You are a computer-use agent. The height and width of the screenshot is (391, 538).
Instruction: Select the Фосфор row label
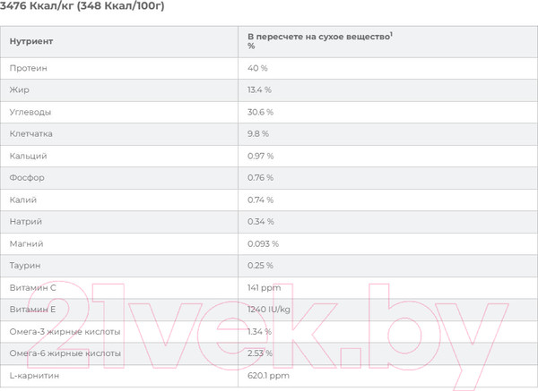tap(27, 178)
